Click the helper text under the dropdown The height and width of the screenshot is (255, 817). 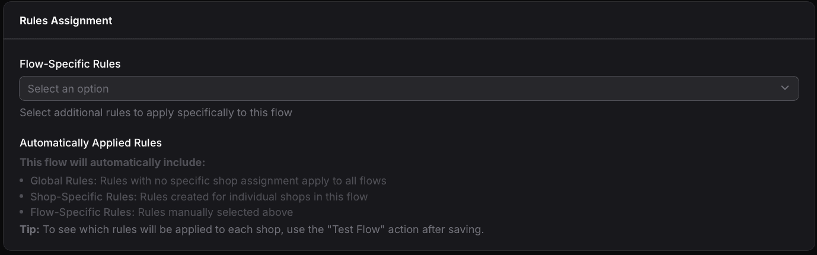click(155, 113)
